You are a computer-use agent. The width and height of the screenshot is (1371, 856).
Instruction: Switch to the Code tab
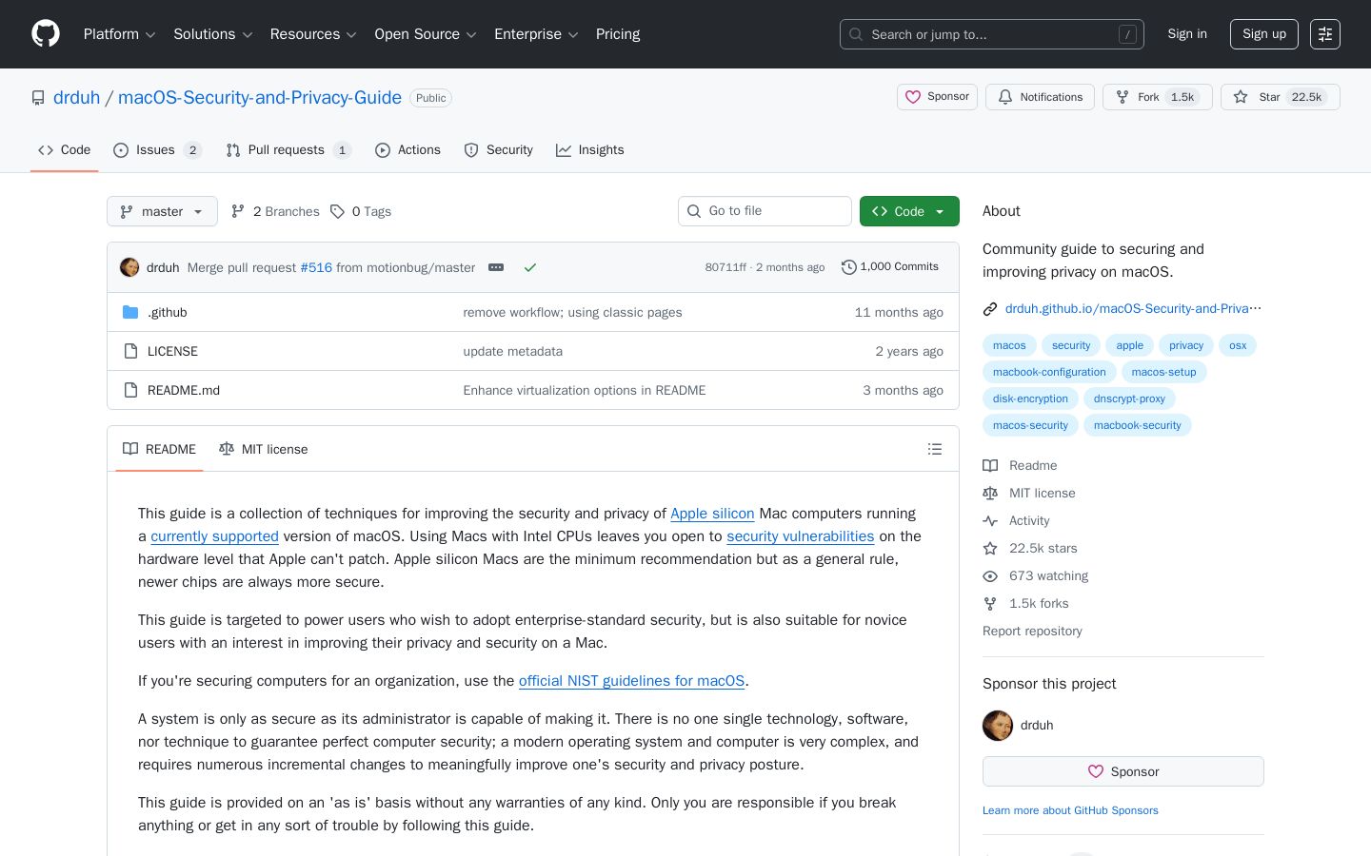[64, 150]
